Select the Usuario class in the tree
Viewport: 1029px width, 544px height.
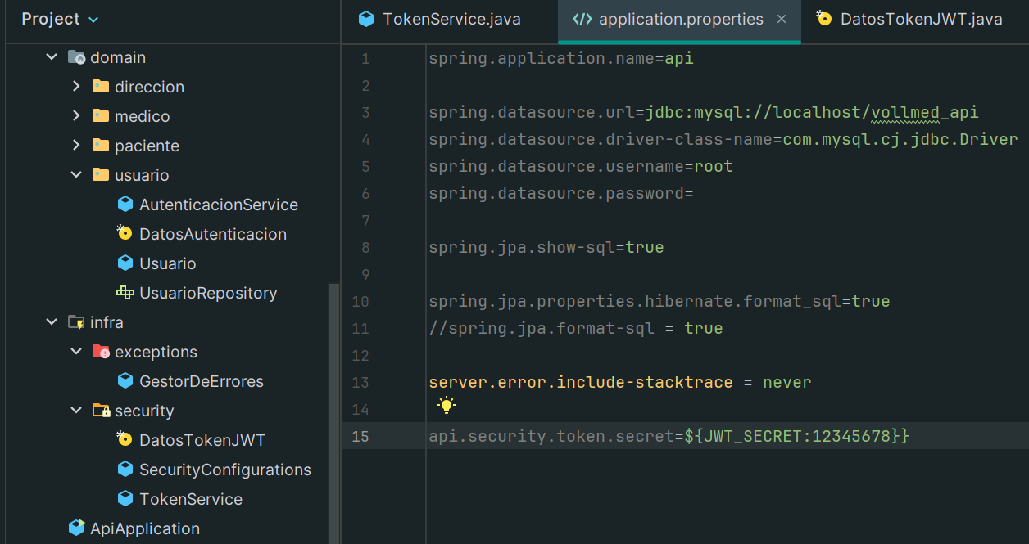click(168, 263)
